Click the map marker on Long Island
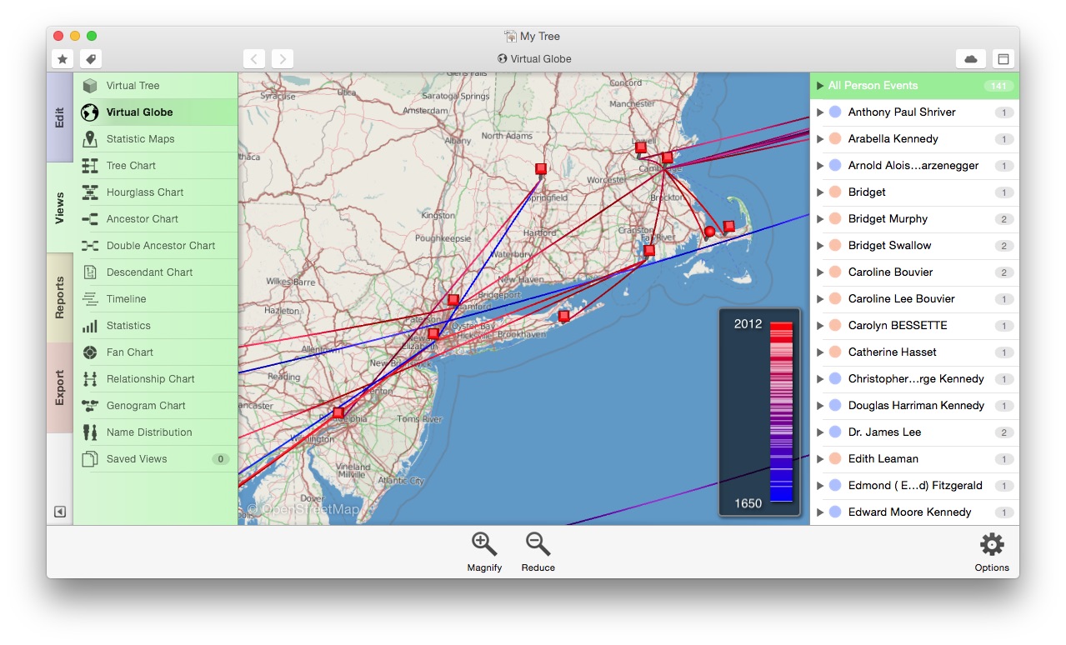 [564, 316]
